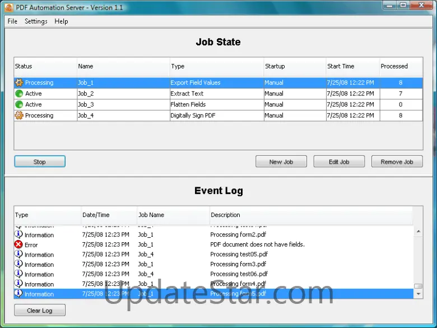Select the Job_4 name cell

[x=123, y=115]
